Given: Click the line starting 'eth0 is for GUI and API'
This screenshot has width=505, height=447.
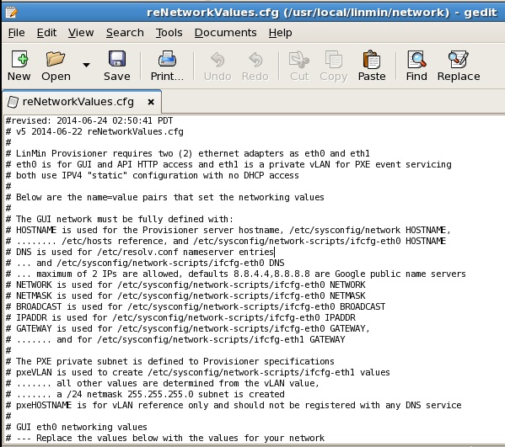Looking at the screenshot, I should (x=228, y=164).
